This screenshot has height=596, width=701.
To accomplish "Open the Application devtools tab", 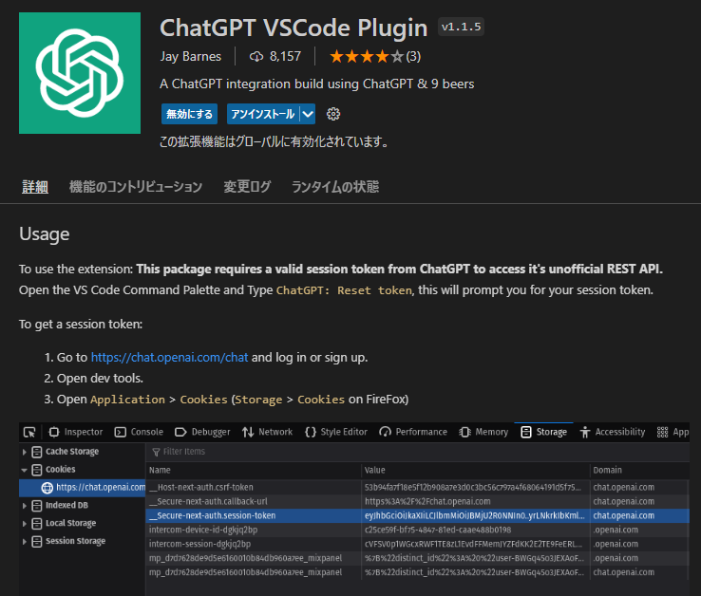I will (673, 432).
